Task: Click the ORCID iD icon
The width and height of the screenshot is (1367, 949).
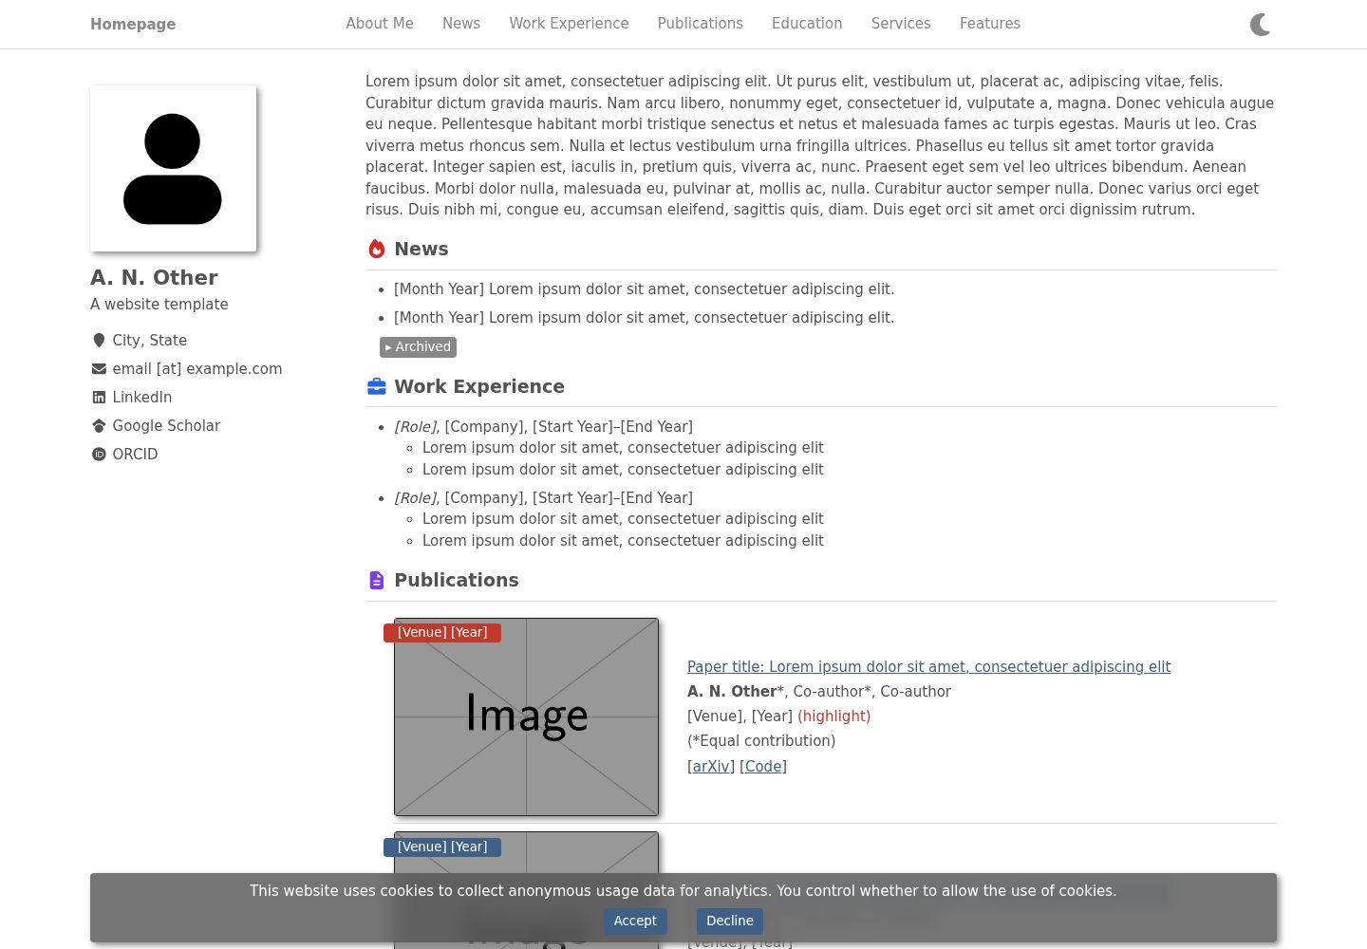Action: (99, 455)
